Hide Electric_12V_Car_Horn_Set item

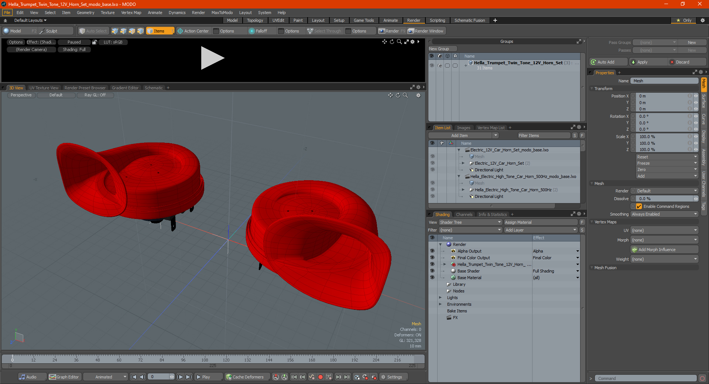[432, 163]
